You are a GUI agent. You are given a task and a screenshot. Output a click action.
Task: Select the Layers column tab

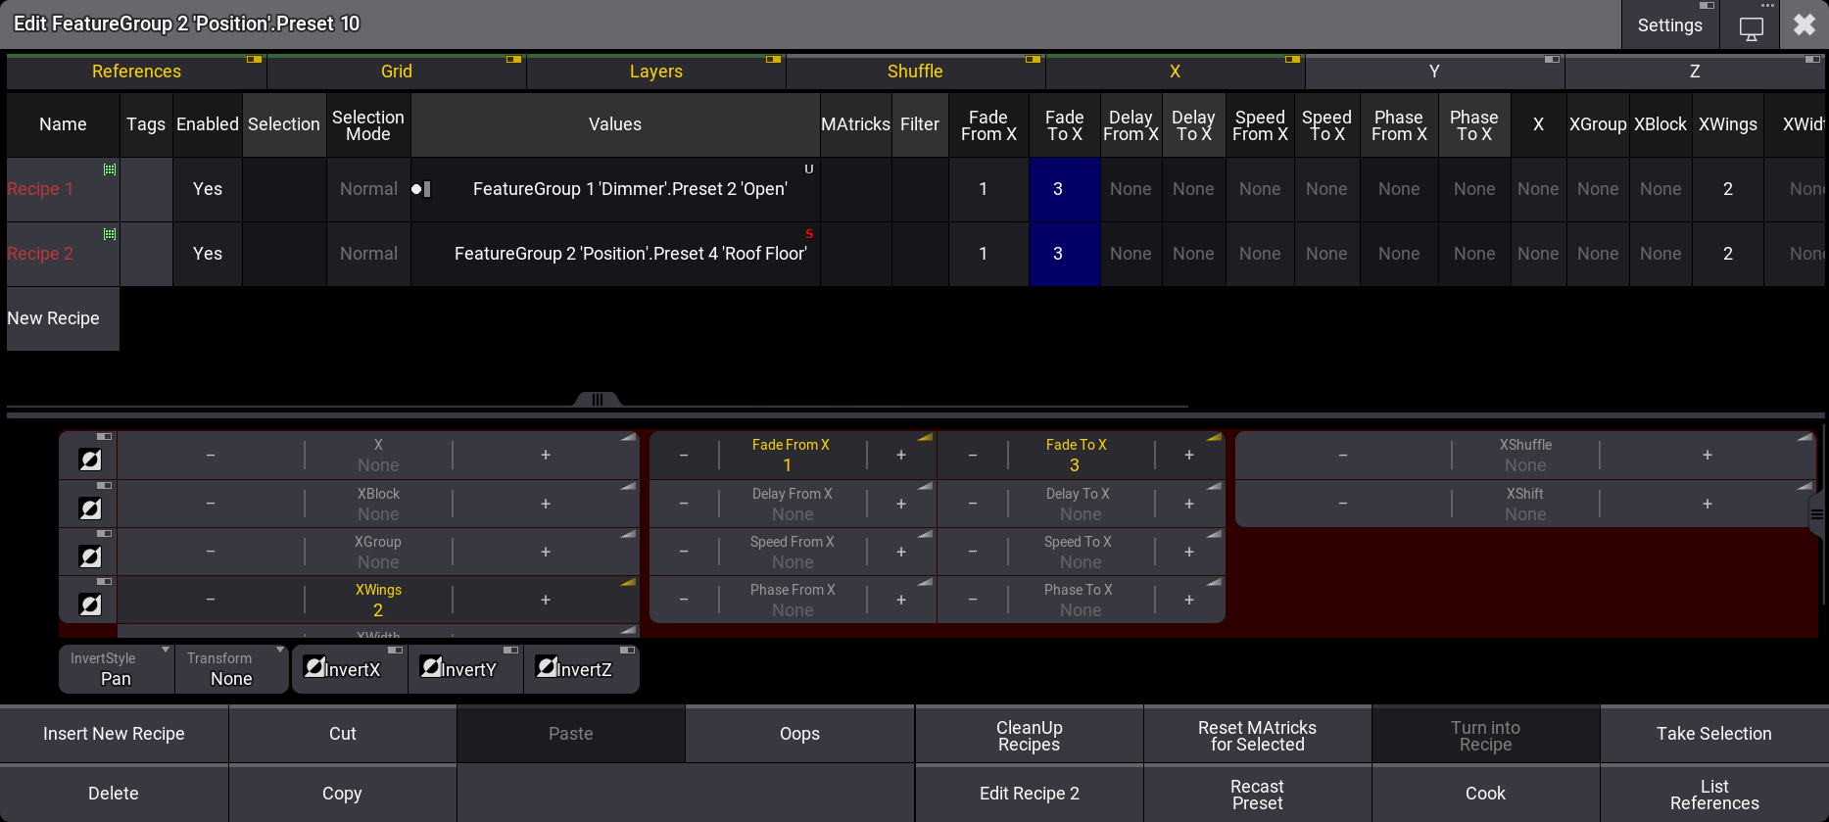tap(655, 72)
